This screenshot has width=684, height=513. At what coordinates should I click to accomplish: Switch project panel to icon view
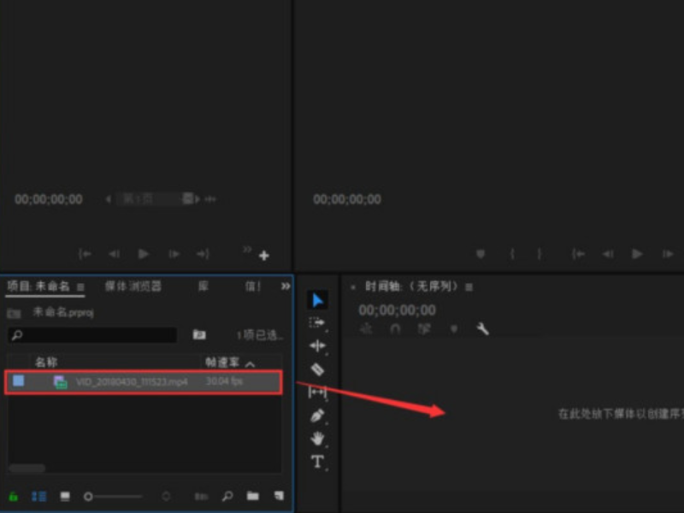click(x=65, y=496)
